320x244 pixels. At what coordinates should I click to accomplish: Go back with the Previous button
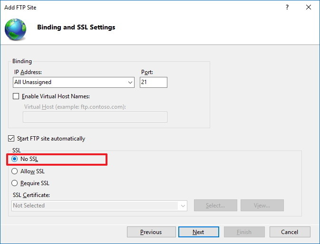(x=151, y=232)
